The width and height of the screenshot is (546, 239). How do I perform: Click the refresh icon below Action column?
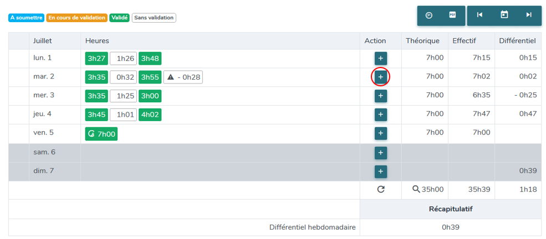381,189
